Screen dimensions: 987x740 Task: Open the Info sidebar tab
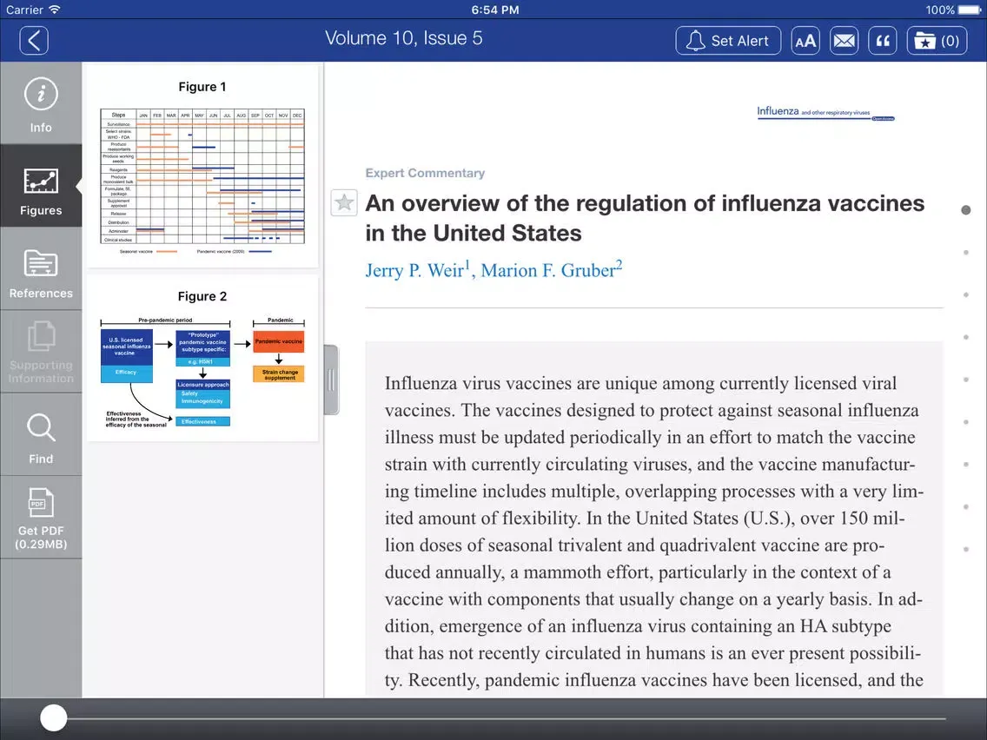coord(41,104)
